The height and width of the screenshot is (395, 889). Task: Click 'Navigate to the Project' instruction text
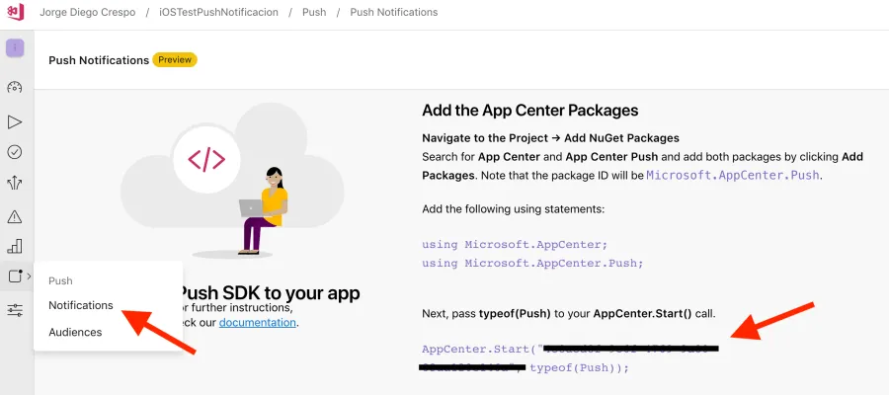pos(550,137)
